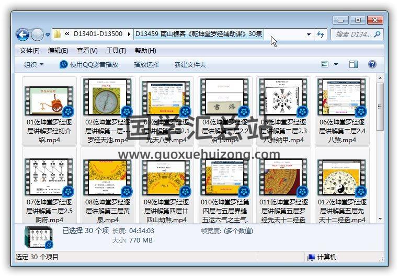Open the 编辑(E) menu
Screen dimensions: 399x277
58,51
